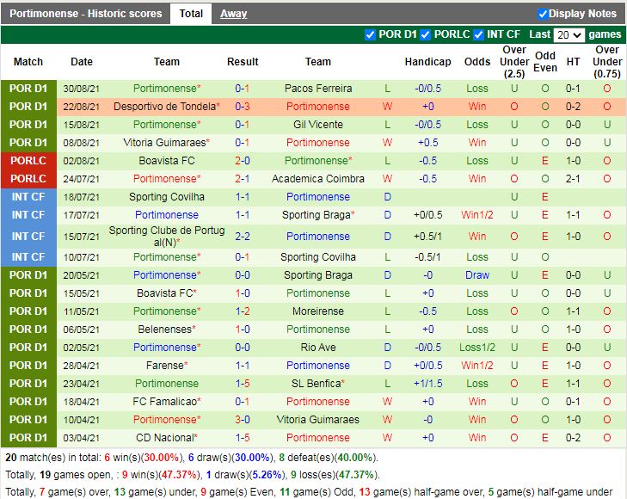Open Gil Vicente team link
The image size is (627, 499).
pyautogui.click(x=318, y=125)
